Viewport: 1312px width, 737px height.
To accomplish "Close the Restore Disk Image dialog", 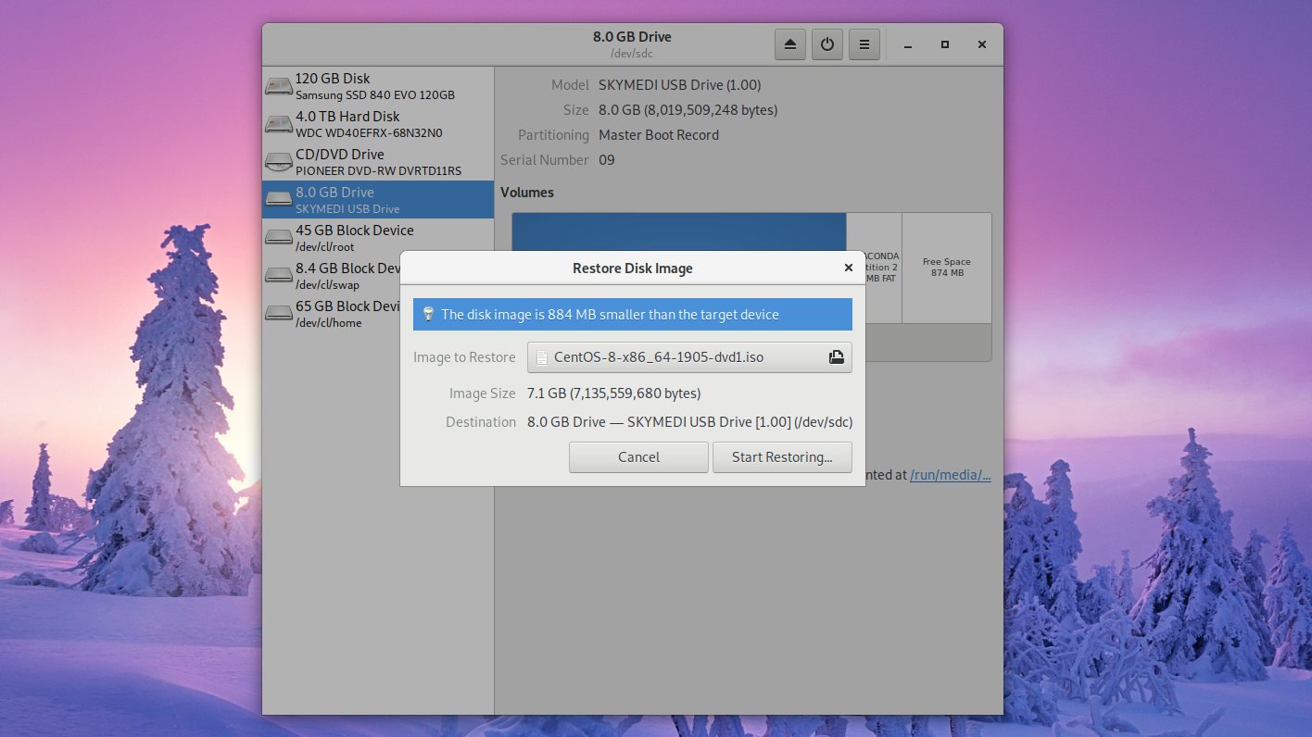I will (848, 268).
